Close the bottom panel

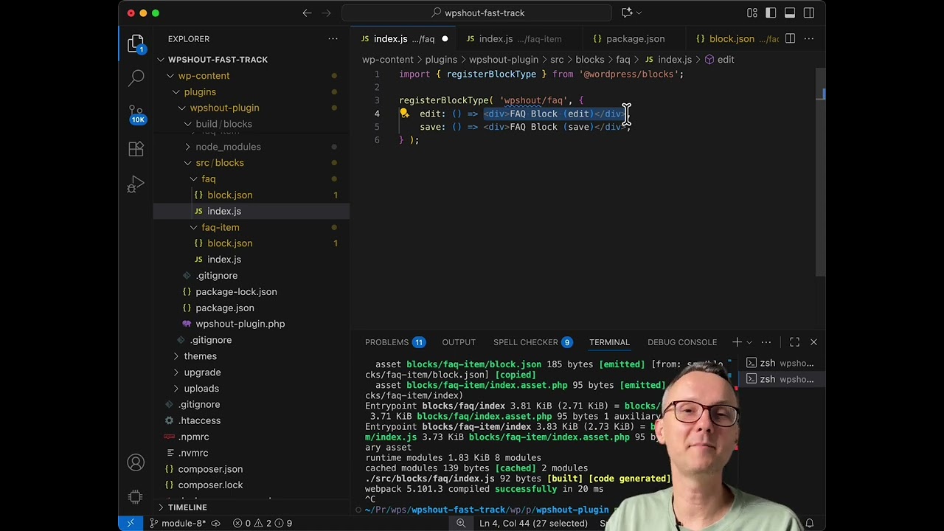[x=813, y=342]
